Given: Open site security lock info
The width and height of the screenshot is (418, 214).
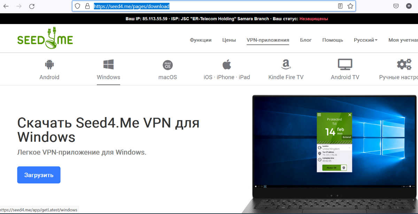Looking at the screenshot, I should (87, 6).
